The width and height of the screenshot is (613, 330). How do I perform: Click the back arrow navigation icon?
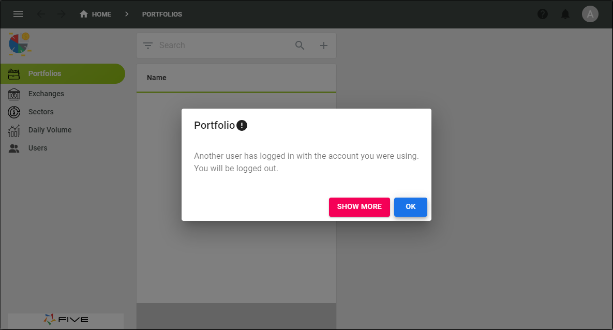(x=41, y=14)
